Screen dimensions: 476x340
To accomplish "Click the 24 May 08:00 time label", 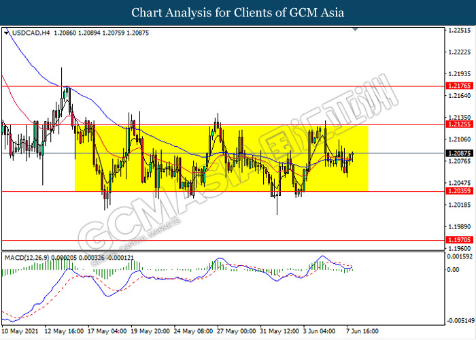I will click(193, 331).
